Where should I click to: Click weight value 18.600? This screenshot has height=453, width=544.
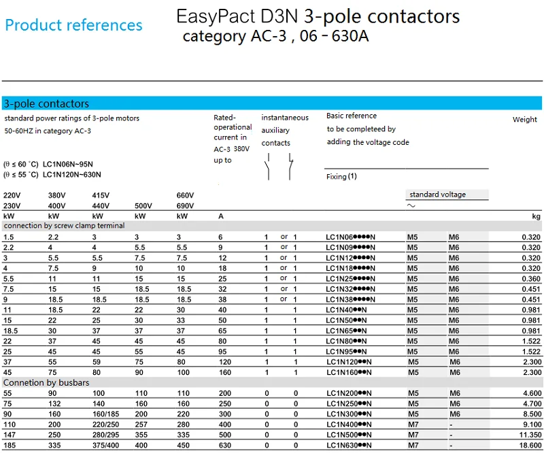(x=530, y=446)
